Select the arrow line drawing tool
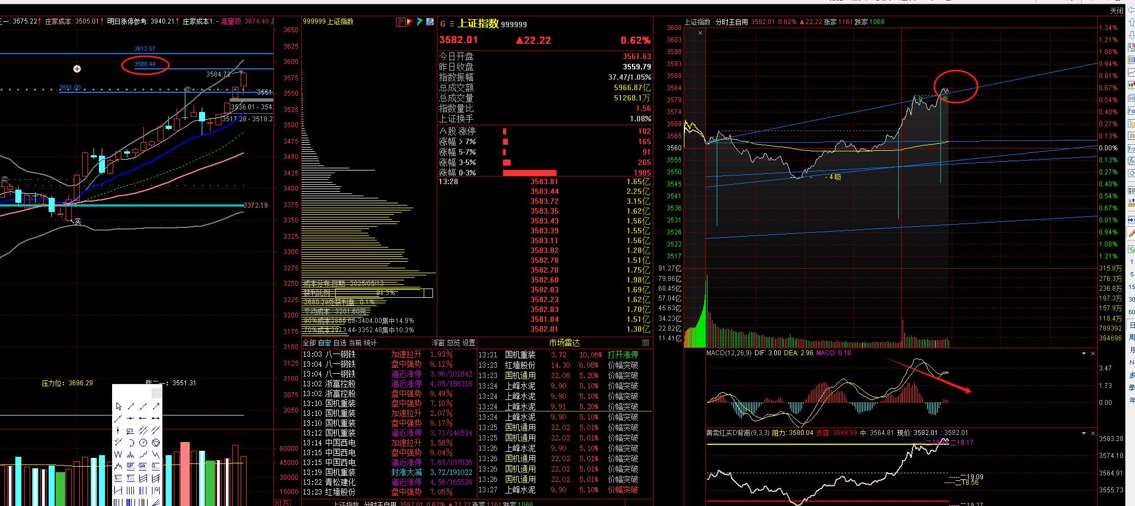1135x506 pixels. pos(156,407)
